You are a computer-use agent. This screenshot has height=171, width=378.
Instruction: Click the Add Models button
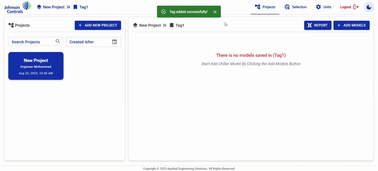point(351,25)
